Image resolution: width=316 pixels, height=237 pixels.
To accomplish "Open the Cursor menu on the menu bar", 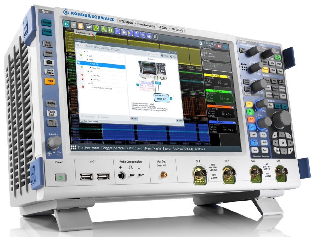I will (x=139, y=148).
